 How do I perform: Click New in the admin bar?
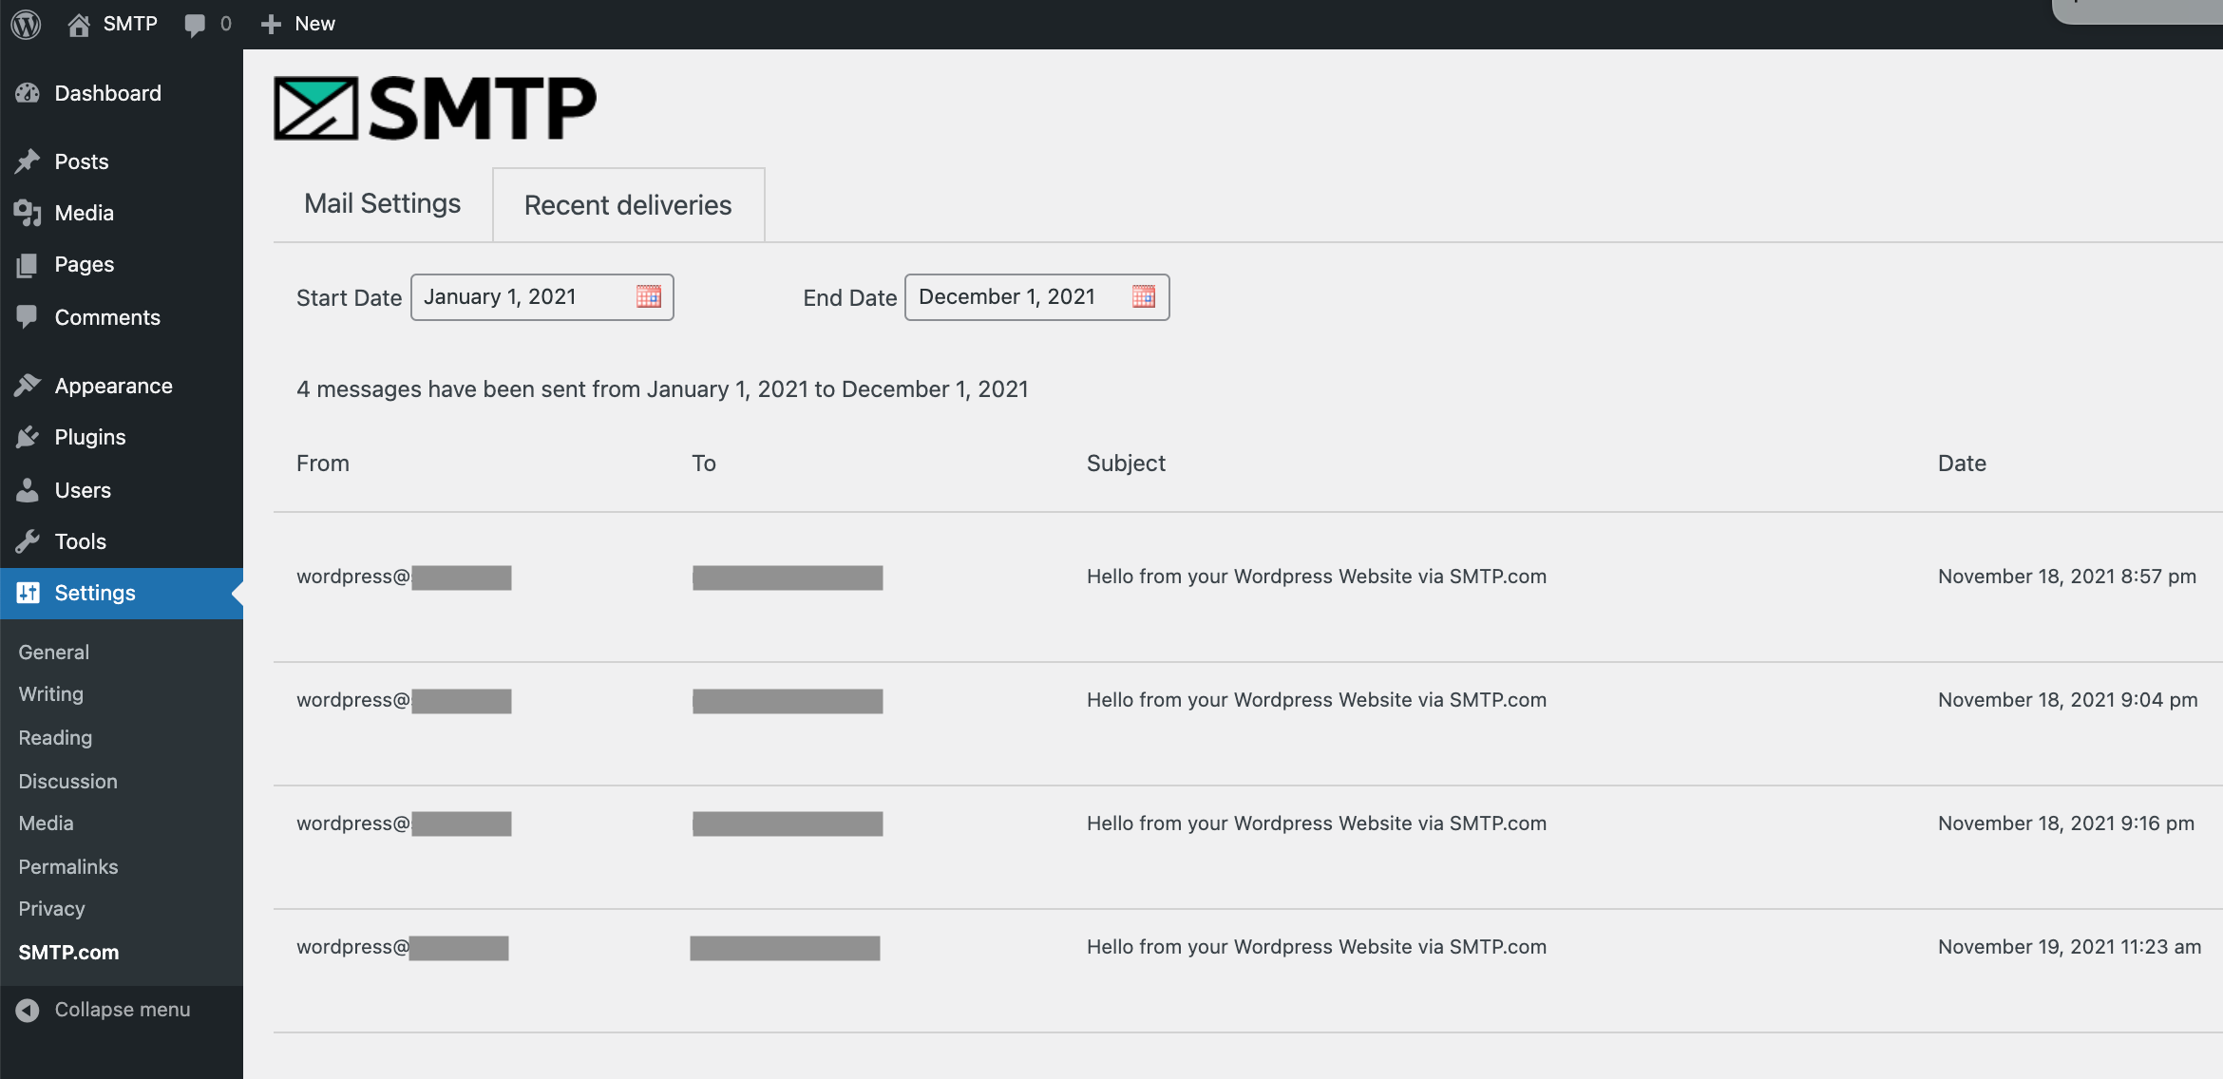(x=297, y=23)
